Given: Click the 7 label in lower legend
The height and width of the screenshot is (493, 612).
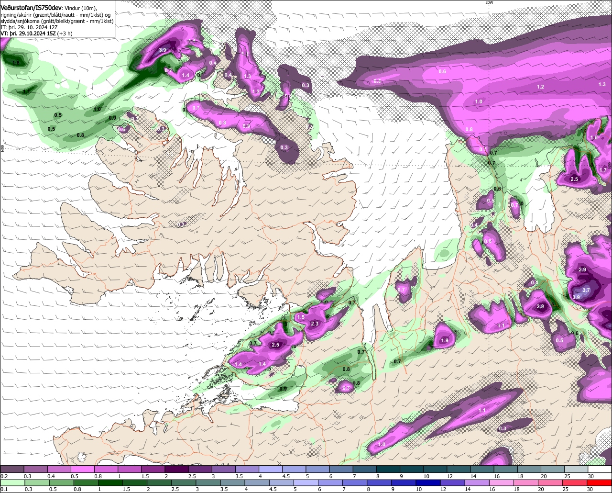Looking at the screenshot, I should tap(343, 490).
